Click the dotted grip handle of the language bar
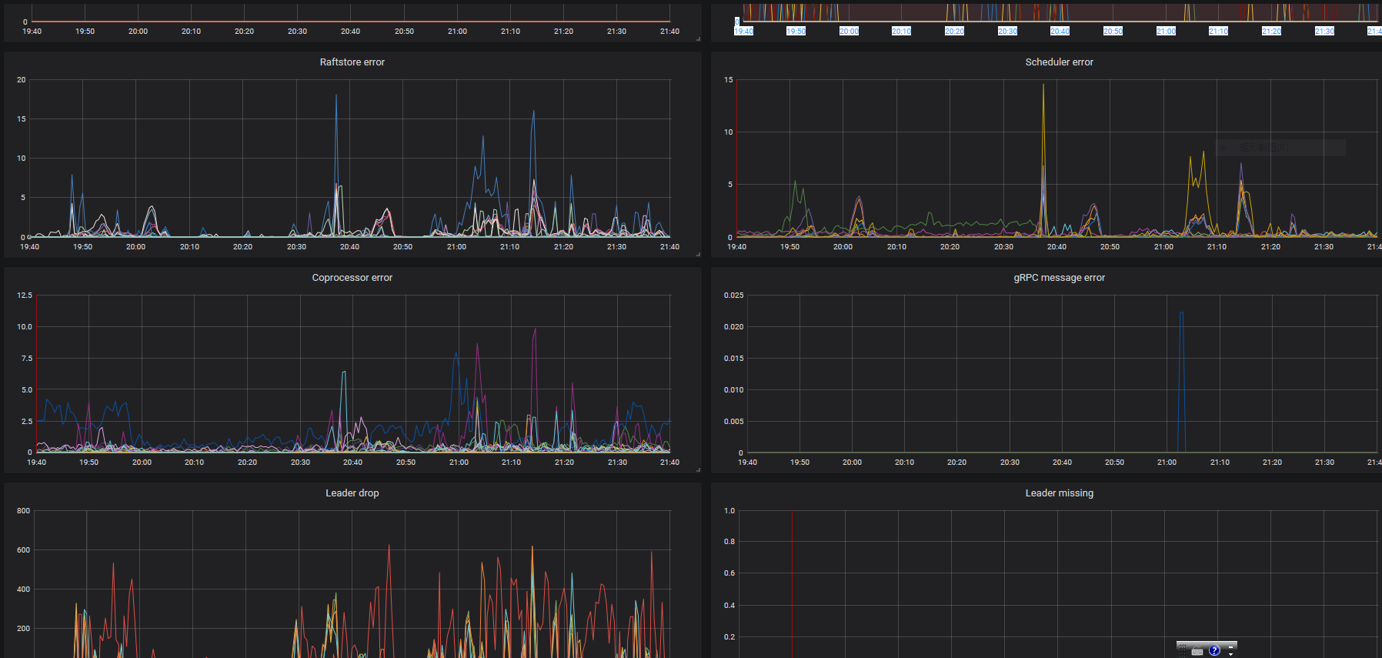Image resolution: width=1382 pixels, height=658 pixels. click(1183, 650)
